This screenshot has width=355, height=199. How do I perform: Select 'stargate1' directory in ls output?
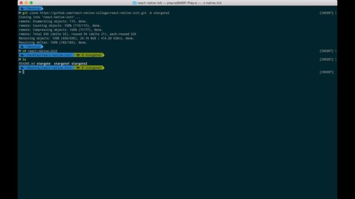coord(62,64)
